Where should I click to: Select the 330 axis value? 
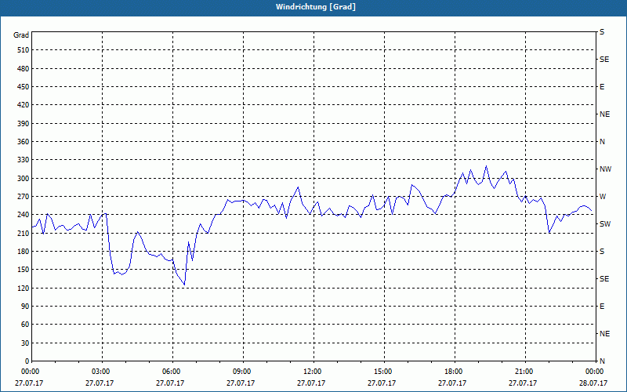click(24, 160)
